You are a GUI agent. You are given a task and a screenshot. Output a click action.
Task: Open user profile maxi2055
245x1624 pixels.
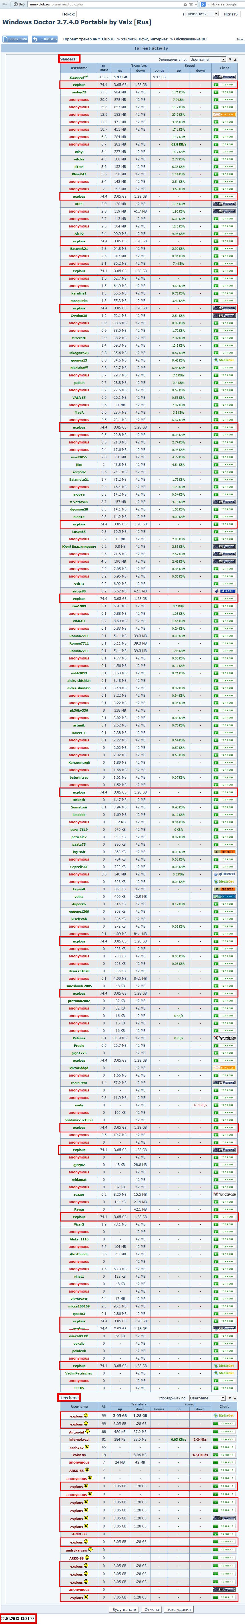tap(79, 457)
